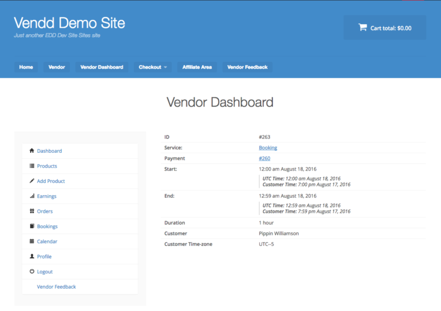Click the Bookings book icon
The image size is (441, 311).
coord(32,226)
